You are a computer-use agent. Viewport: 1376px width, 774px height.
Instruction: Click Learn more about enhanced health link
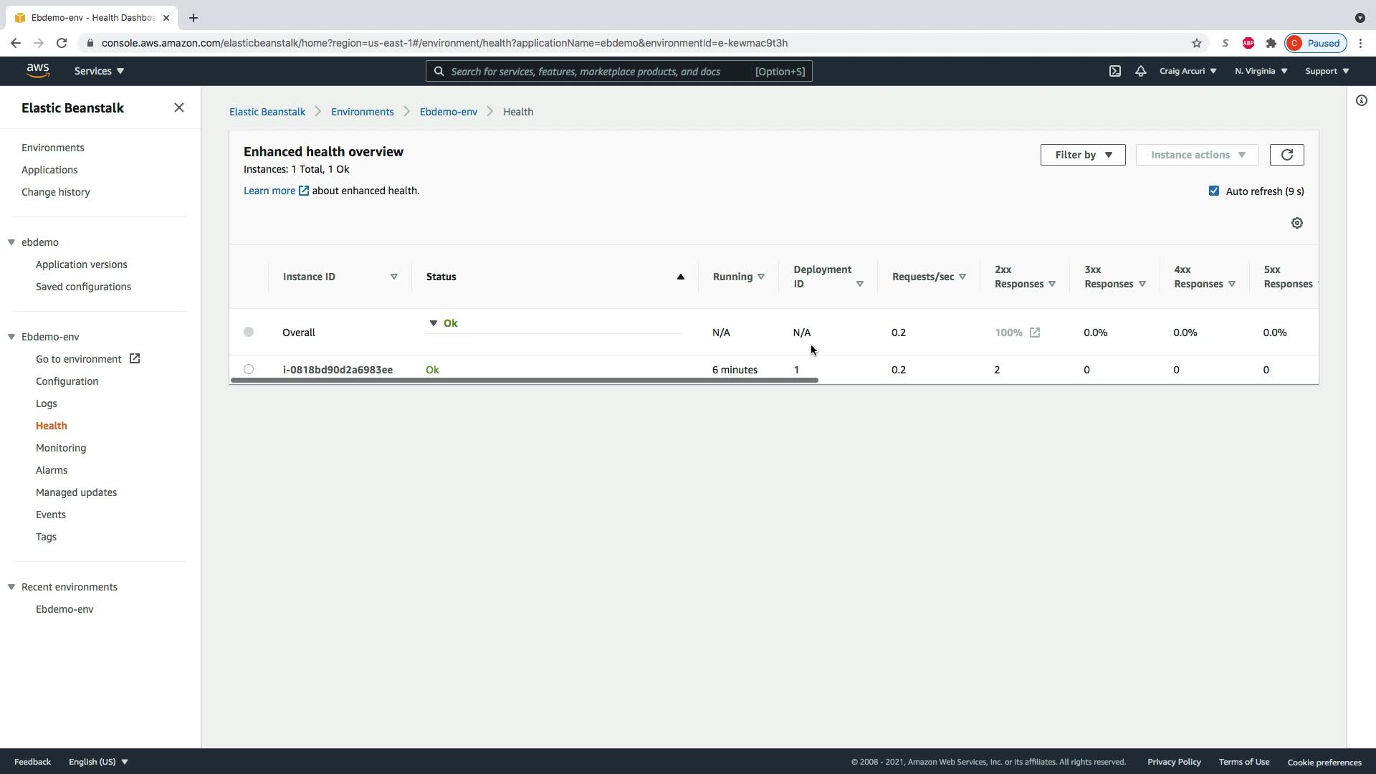click(x=269, y=191)
